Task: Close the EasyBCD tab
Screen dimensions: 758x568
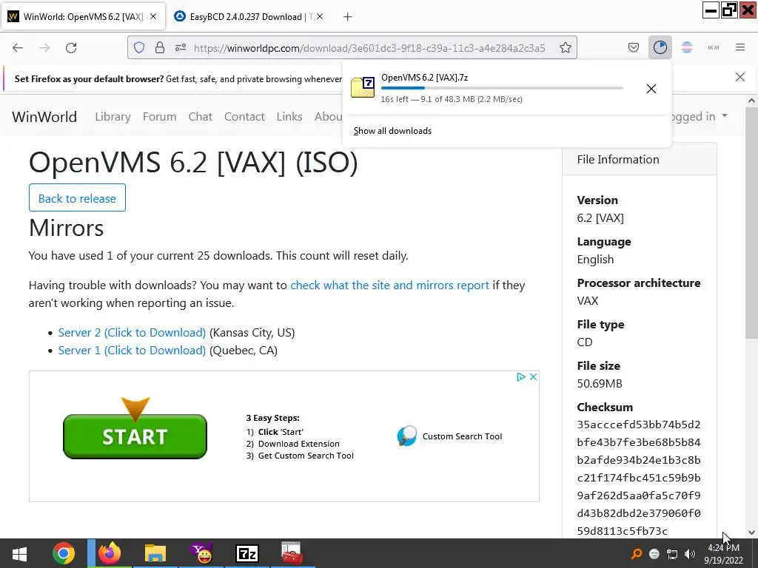Action: pyautogui.click(x=320, y=16)
